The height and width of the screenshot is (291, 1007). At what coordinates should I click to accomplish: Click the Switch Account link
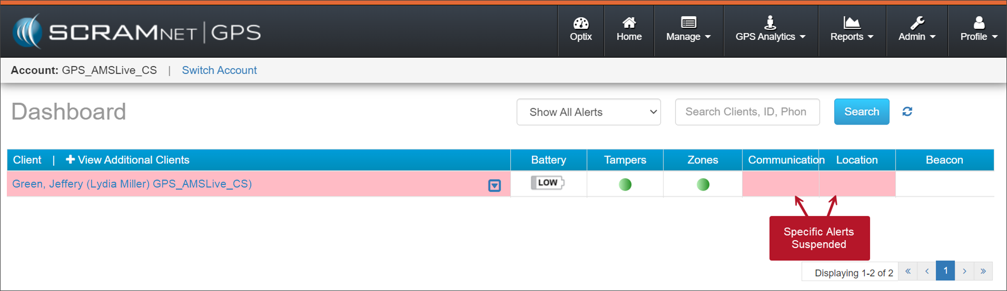[219, 70]
